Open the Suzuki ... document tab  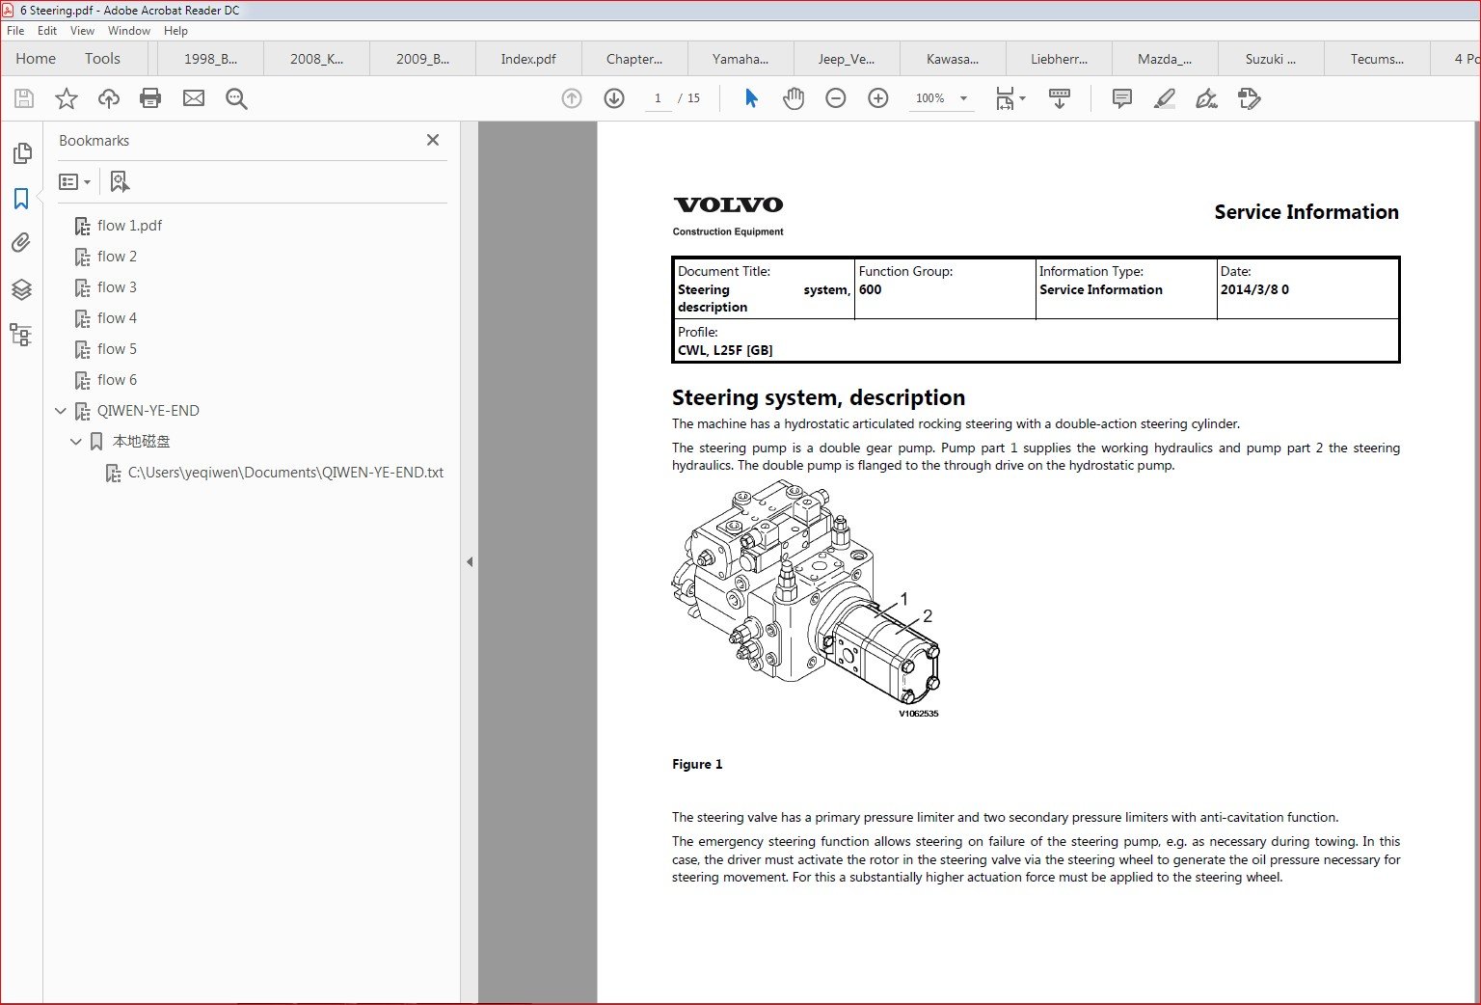[1271, 59]
